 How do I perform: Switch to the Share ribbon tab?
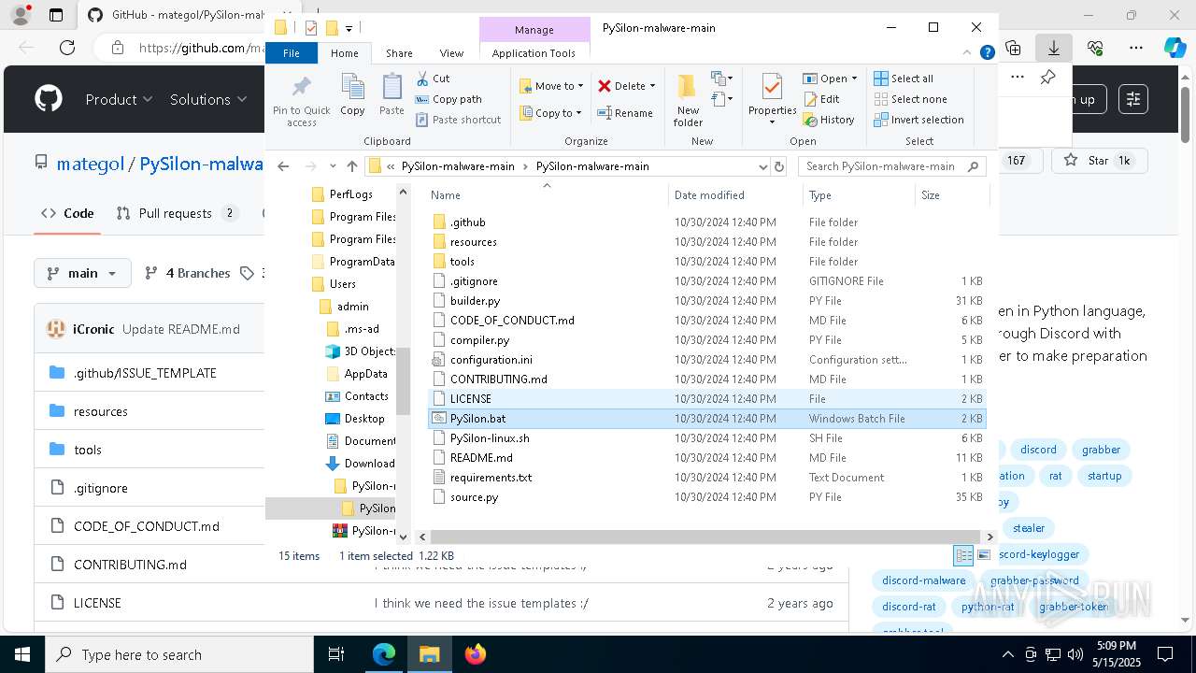(399, 53)
